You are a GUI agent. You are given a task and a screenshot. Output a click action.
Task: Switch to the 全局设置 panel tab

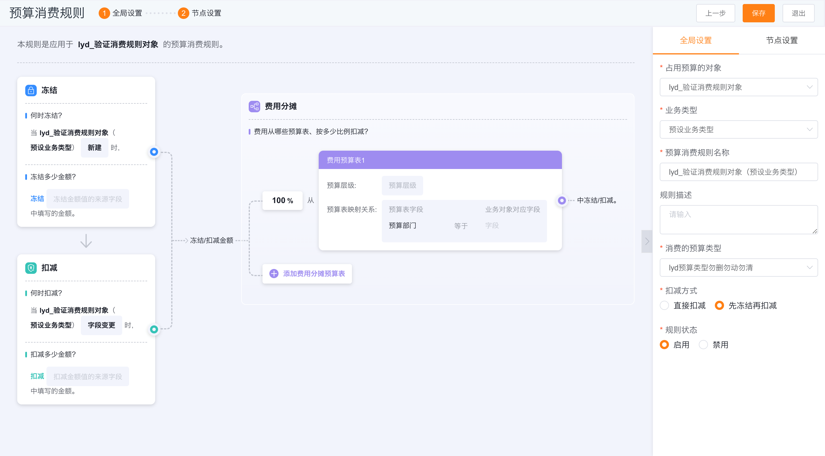[x=696, y=41]
